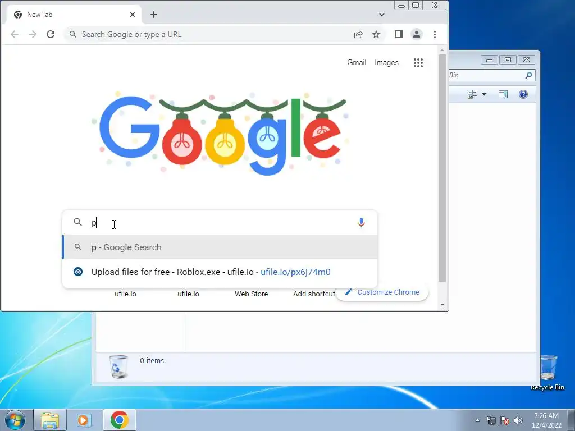Open a new Chrome tab with plus button

point(154,15)
